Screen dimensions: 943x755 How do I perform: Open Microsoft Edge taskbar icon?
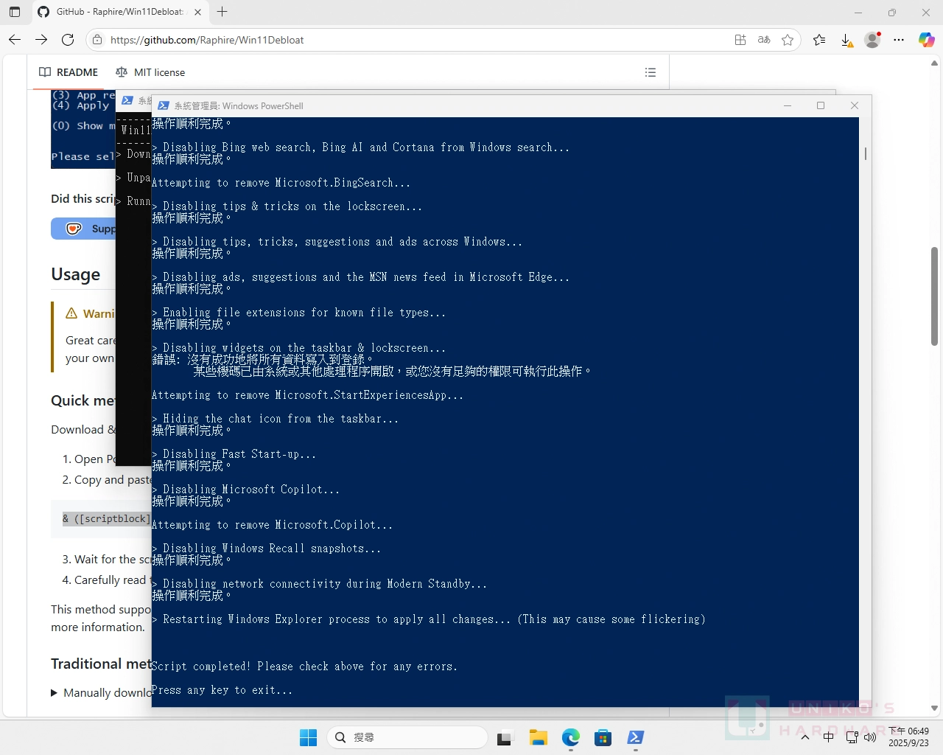[x=571, y=737]
